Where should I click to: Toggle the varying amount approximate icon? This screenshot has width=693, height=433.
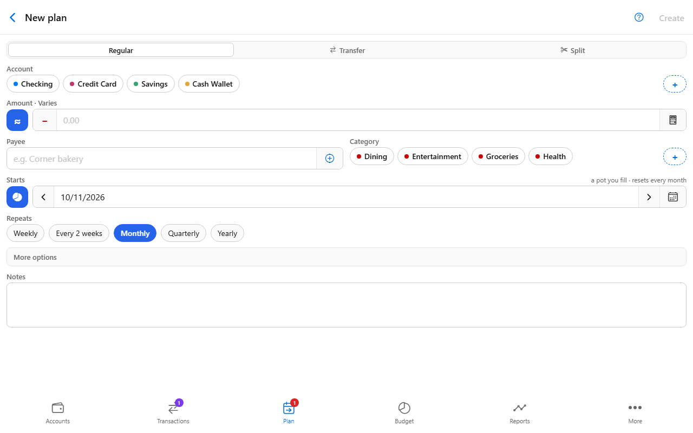click(x=17, y=120)
